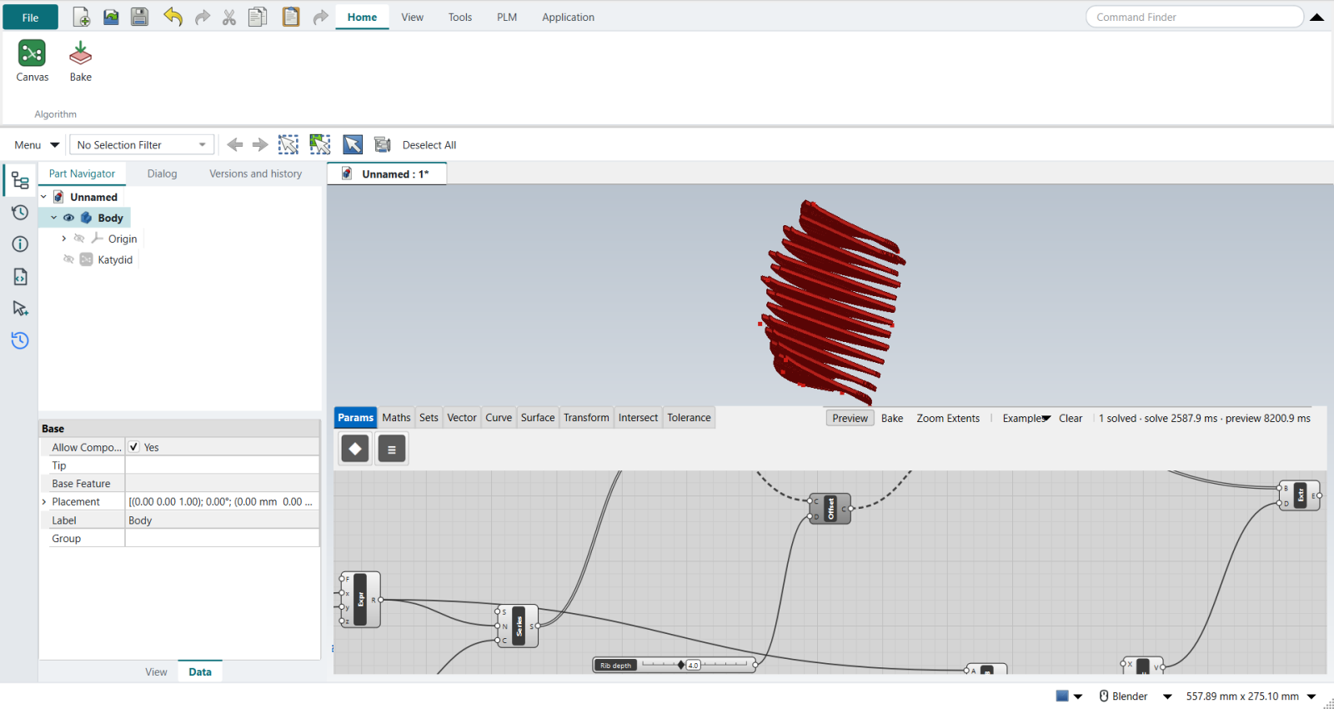Click the Undo arrow icon
Viewport: 1334px width, 709px height.
coord(173,17)
